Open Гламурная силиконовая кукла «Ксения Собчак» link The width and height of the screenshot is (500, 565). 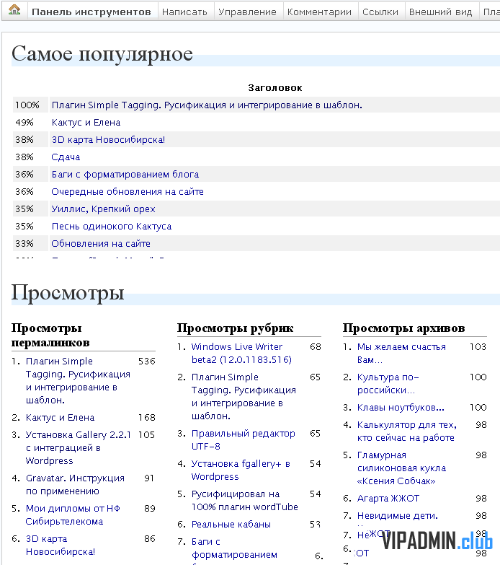(x=401, y=468)
